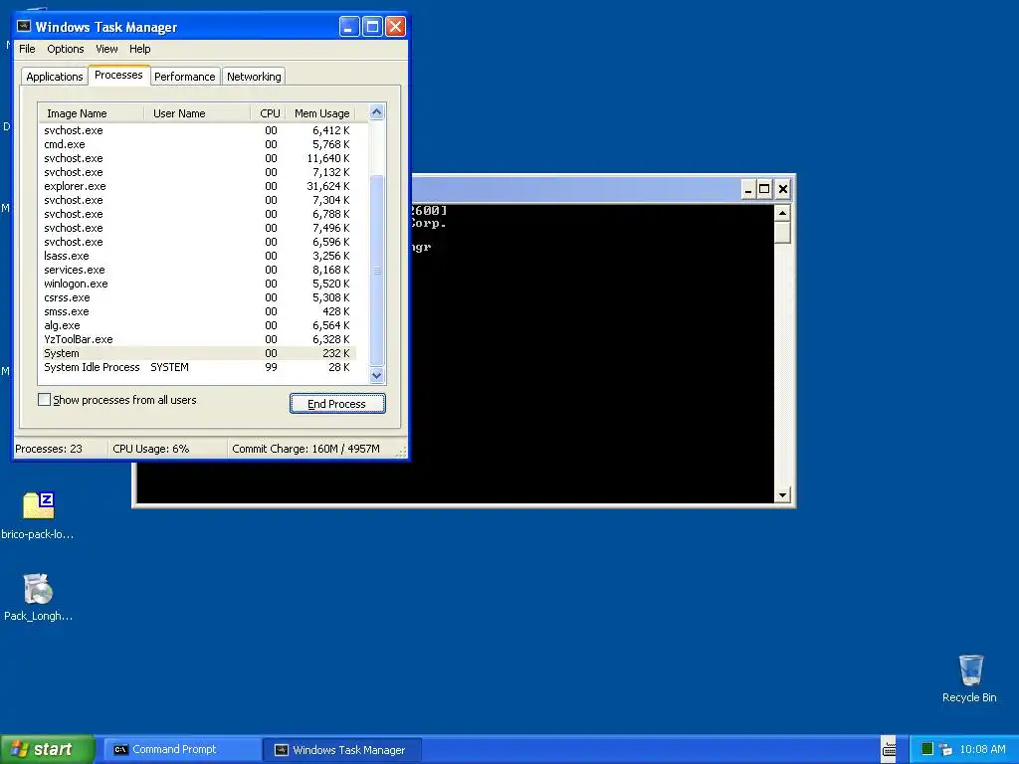Maximize the Command Prompt window
1019x764 pixels.
click(x=764, y=189)
